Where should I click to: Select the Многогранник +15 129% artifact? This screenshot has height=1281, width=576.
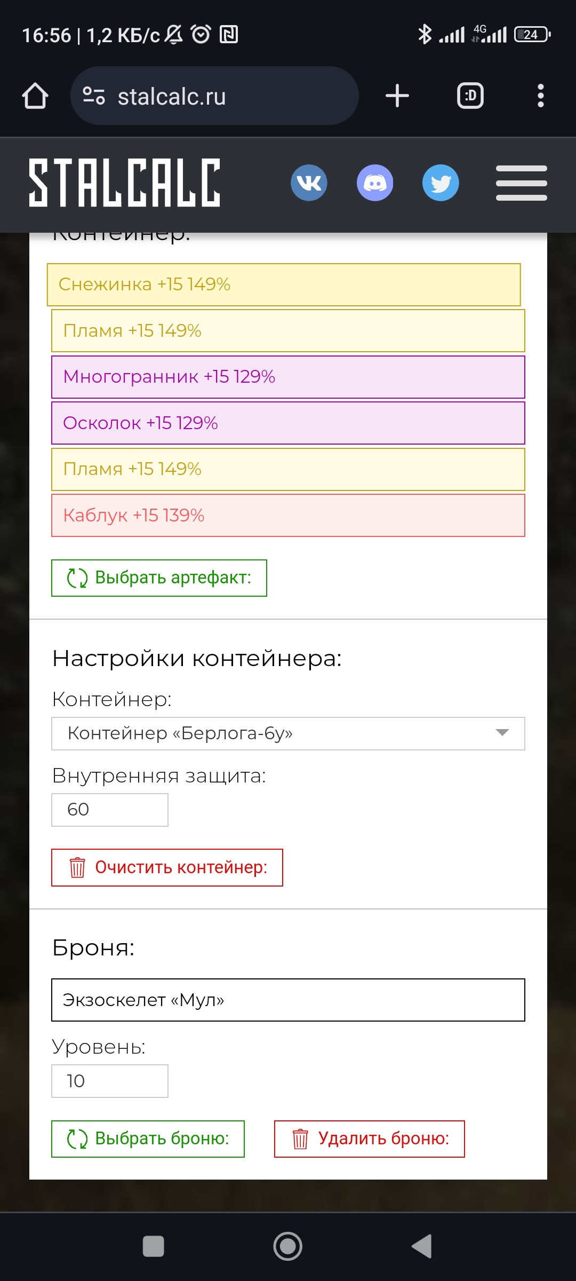pyautogui.click(x=288, y=377)
